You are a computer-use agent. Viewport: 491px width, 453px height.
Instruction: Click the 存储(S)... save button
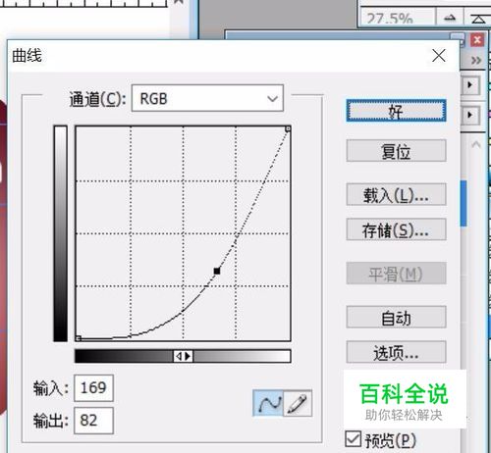point(396,229)
